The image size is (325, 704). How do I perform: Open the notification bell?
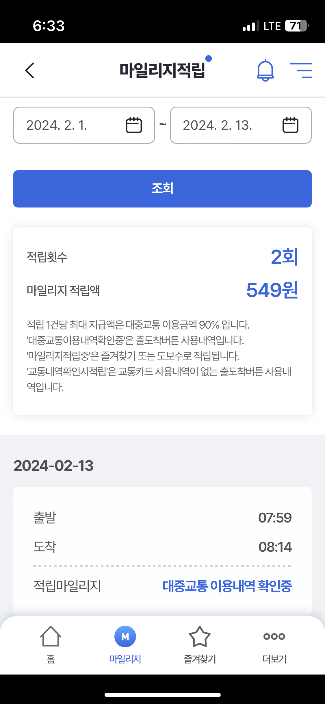tap(265, 71)
